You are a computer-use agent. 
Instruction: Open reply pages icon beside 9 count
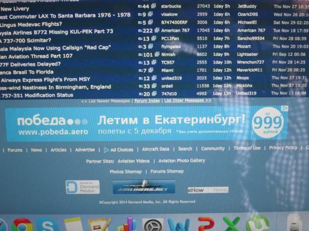coord(150,14)
